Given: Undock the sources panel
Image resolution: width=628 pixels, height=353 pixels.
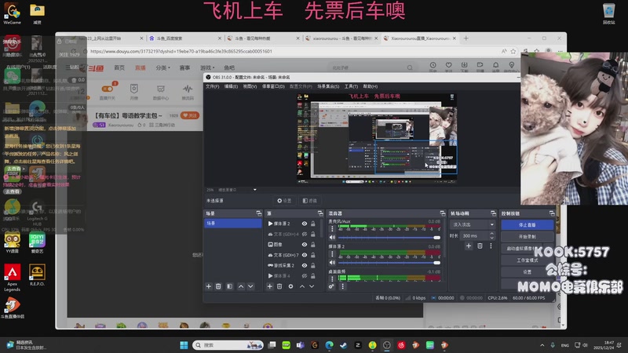Looking at the screenshot, I should coord(320,213).
